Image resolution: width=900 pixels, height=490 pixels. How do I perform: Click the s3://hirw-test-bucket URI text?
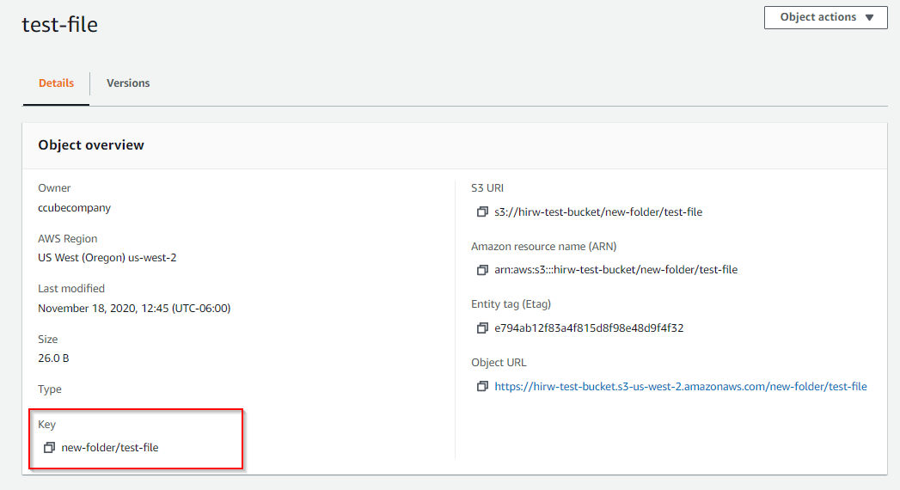click(598, 212)
